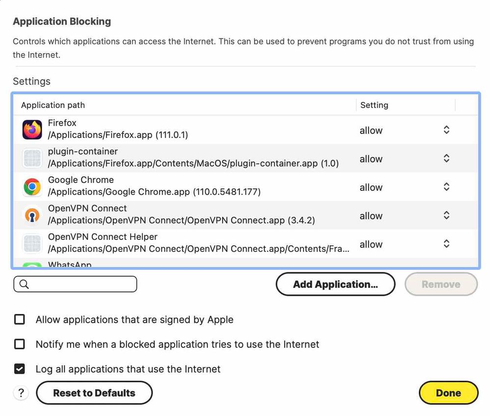Viewport: 490px width, 416px height.
Task: Click the Add Application button
Action: pyautogui.click(x=335, y=285)
